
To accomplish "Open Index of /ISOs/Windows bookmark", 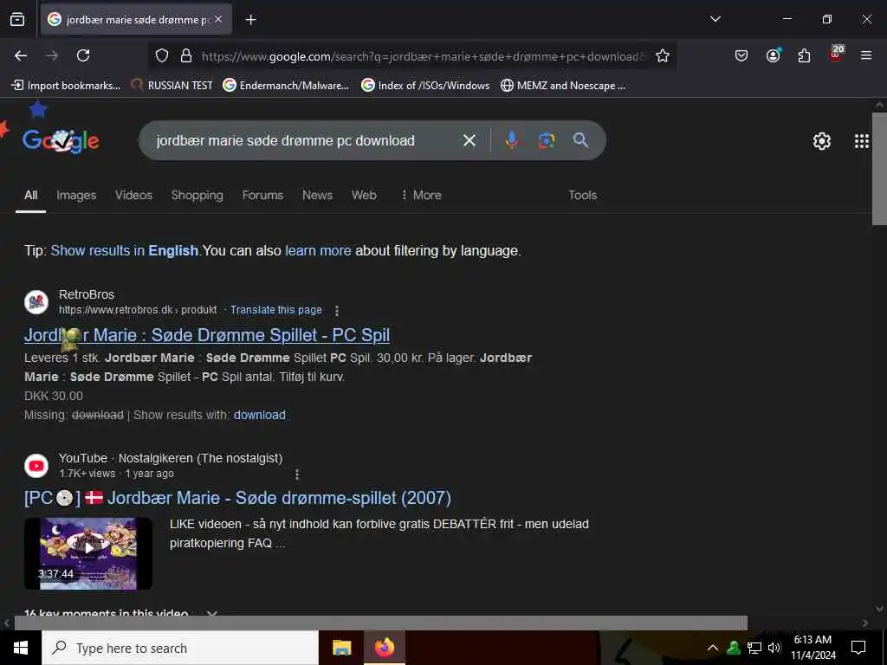I will (425, 86).
